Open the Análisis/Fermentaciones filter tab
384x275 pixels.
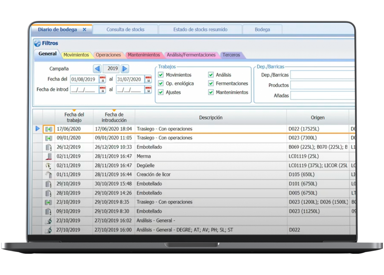pyautogui.click(x=191, y=55)
